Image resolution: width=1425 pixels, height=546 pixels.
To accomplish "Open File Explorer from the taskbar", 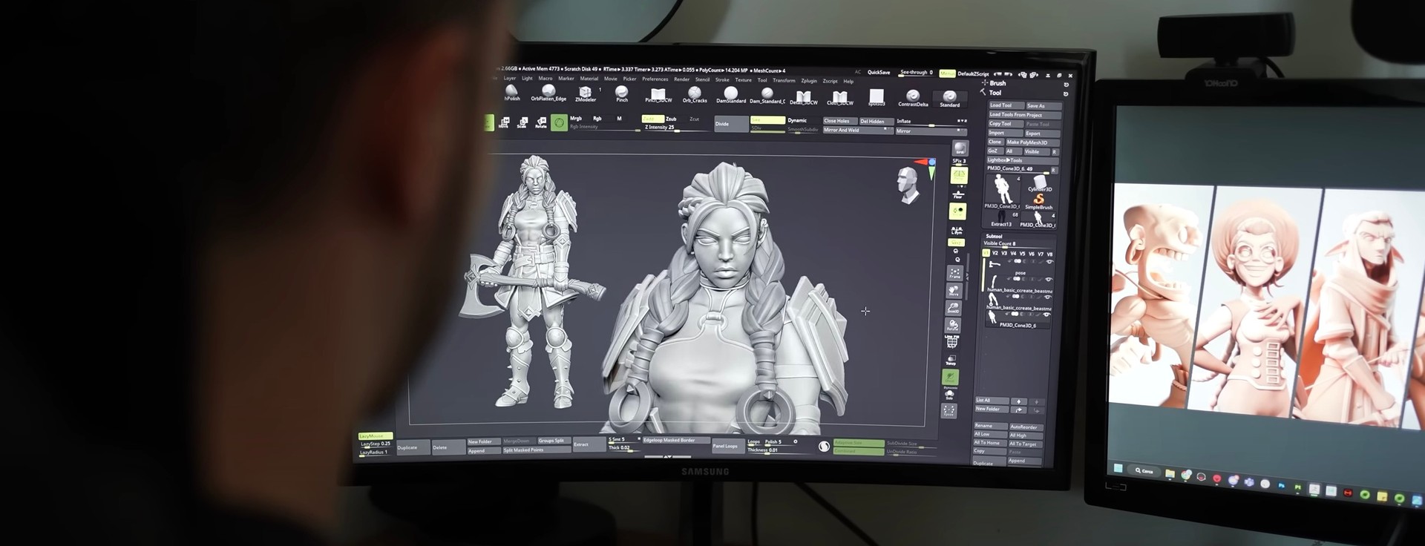I will [x=1170, y=474].
